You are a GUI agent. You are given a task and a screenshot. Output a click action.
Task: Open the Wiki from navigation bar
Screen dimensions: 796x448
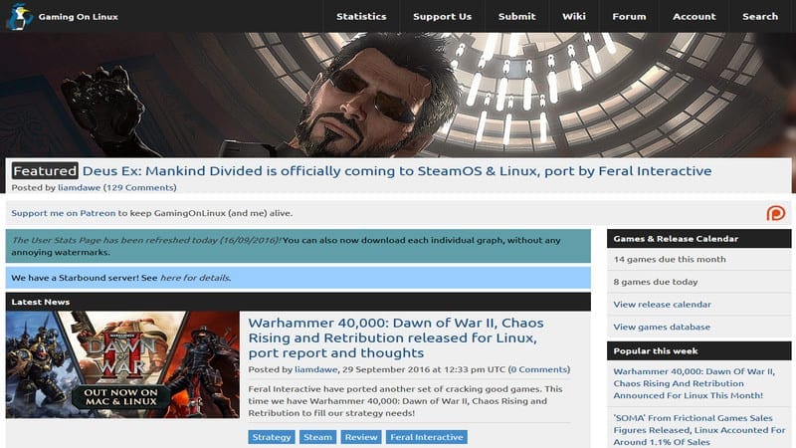(574, 16)
